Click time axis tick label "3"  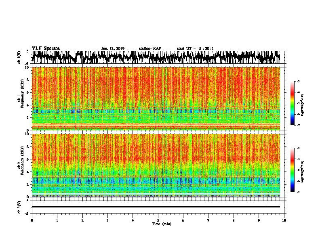click(x=107, y=220)
